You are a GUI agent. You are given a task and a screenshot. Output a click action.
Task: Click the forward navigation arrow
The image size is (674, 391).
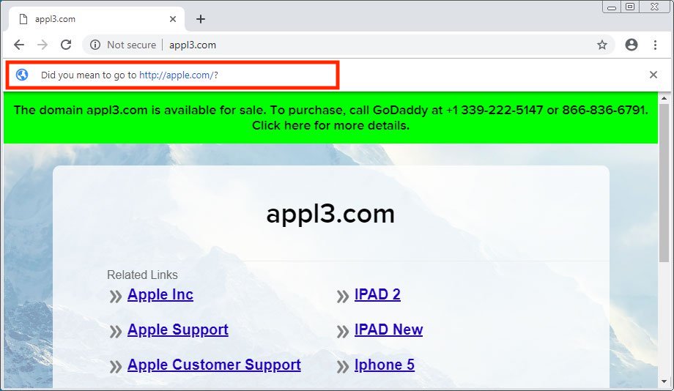tap(42, 45)
